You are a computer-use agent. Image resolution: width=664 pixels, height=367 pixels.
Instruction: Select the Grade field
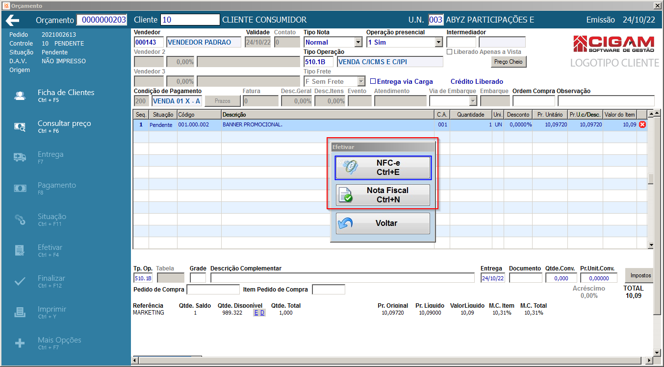[x=198, y=278]
